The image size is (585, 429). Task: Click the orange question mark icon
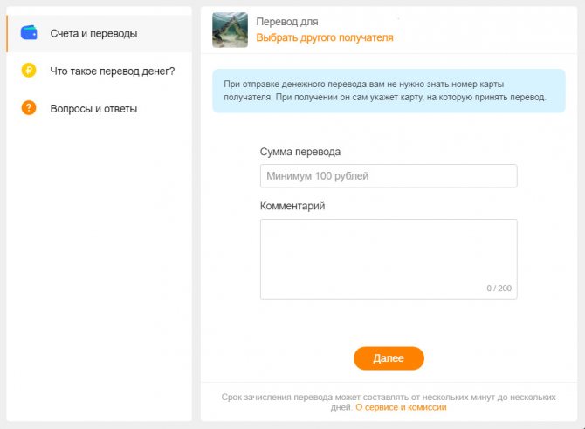tap(29, 108)
